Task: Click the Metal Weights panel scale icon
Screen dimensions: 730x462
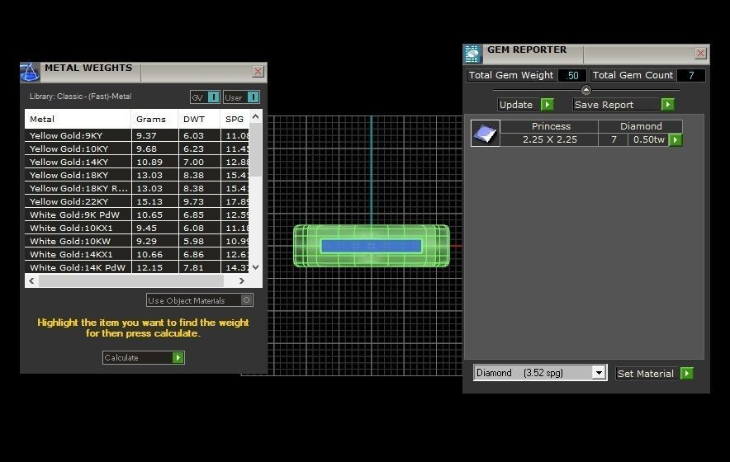Action: (x=30, y=72)
